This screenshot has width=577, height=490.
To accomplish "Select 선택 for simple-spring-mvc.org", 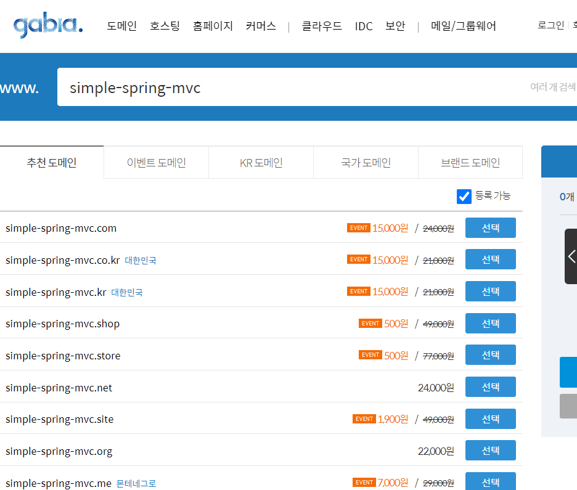I will coord(491,451).
